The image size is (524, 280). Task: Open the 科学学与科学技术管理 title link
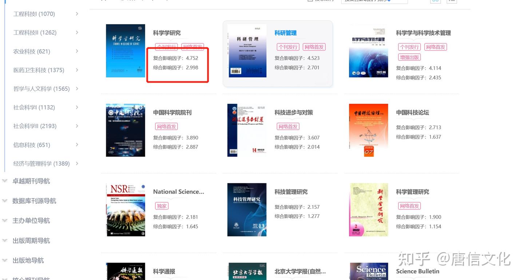click(424, 33)
